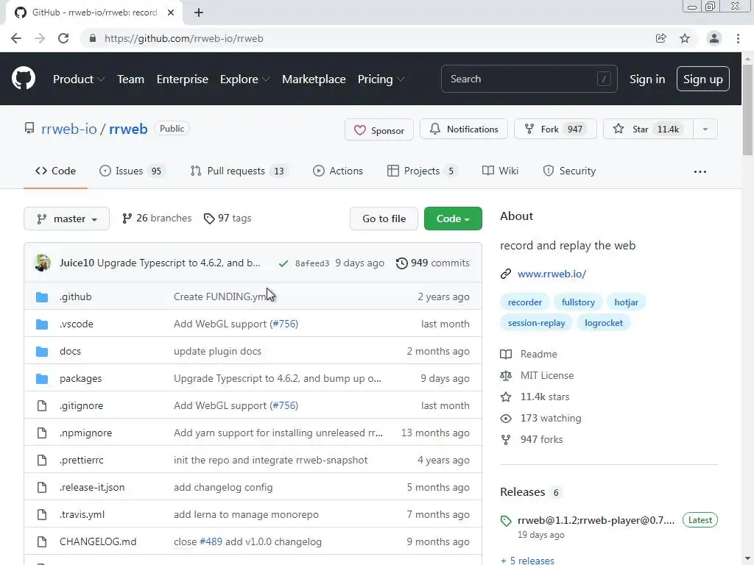The height and width of the screenshot is (565, 754).
Task: Open the + 5 releases link
Action: coord(527,560)
